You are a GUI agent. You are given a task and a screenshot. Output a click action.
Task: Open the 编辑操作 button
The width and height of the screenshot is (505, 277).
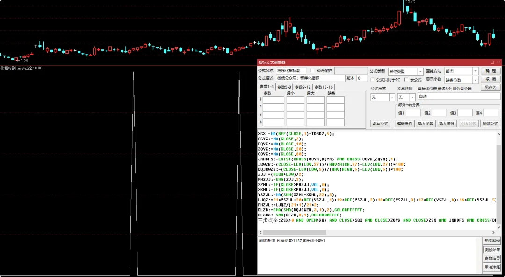(404, 124)
